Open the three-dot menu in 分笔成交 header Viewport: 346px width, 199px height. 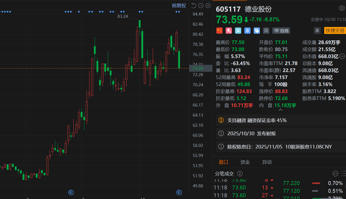[335, 174]
